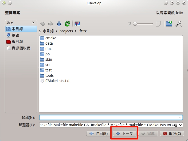Select the tools folder
The height and width of the screenshot is (141, 188).
click(x=47, y=75)
